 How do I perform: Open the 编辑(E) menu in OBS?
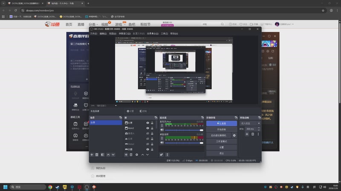[x=103, y=34]
